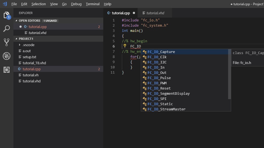Open the Explorer view in activity bar
Viewport: 264px width, 148px height.
coord(7,15)
